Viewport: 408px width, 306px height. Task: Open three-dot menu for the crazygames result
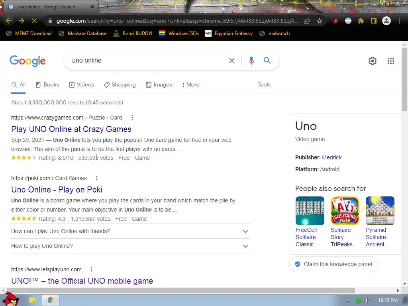tap(132, 118)
